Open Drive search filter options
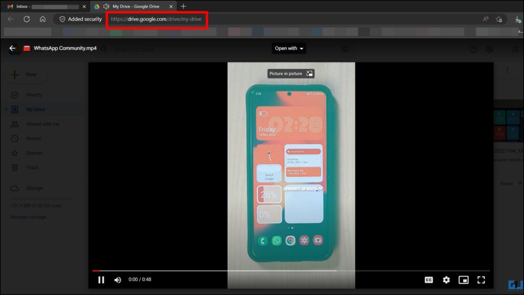The image size is (524, 295). tap(345, 50)
